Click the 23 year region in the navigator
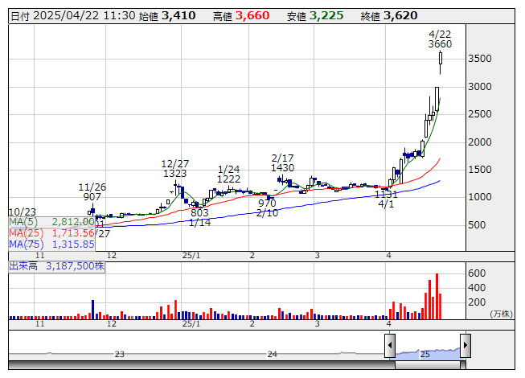 (120, 354)
